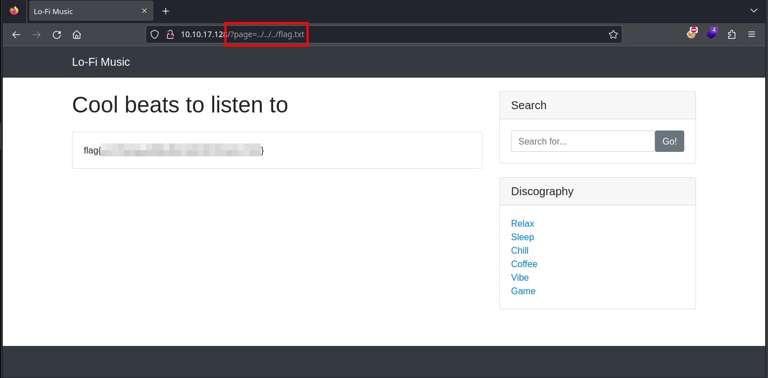Go to the browser home page
The height and width of the screenshot is (378, 768).
[x=77, y=35]
